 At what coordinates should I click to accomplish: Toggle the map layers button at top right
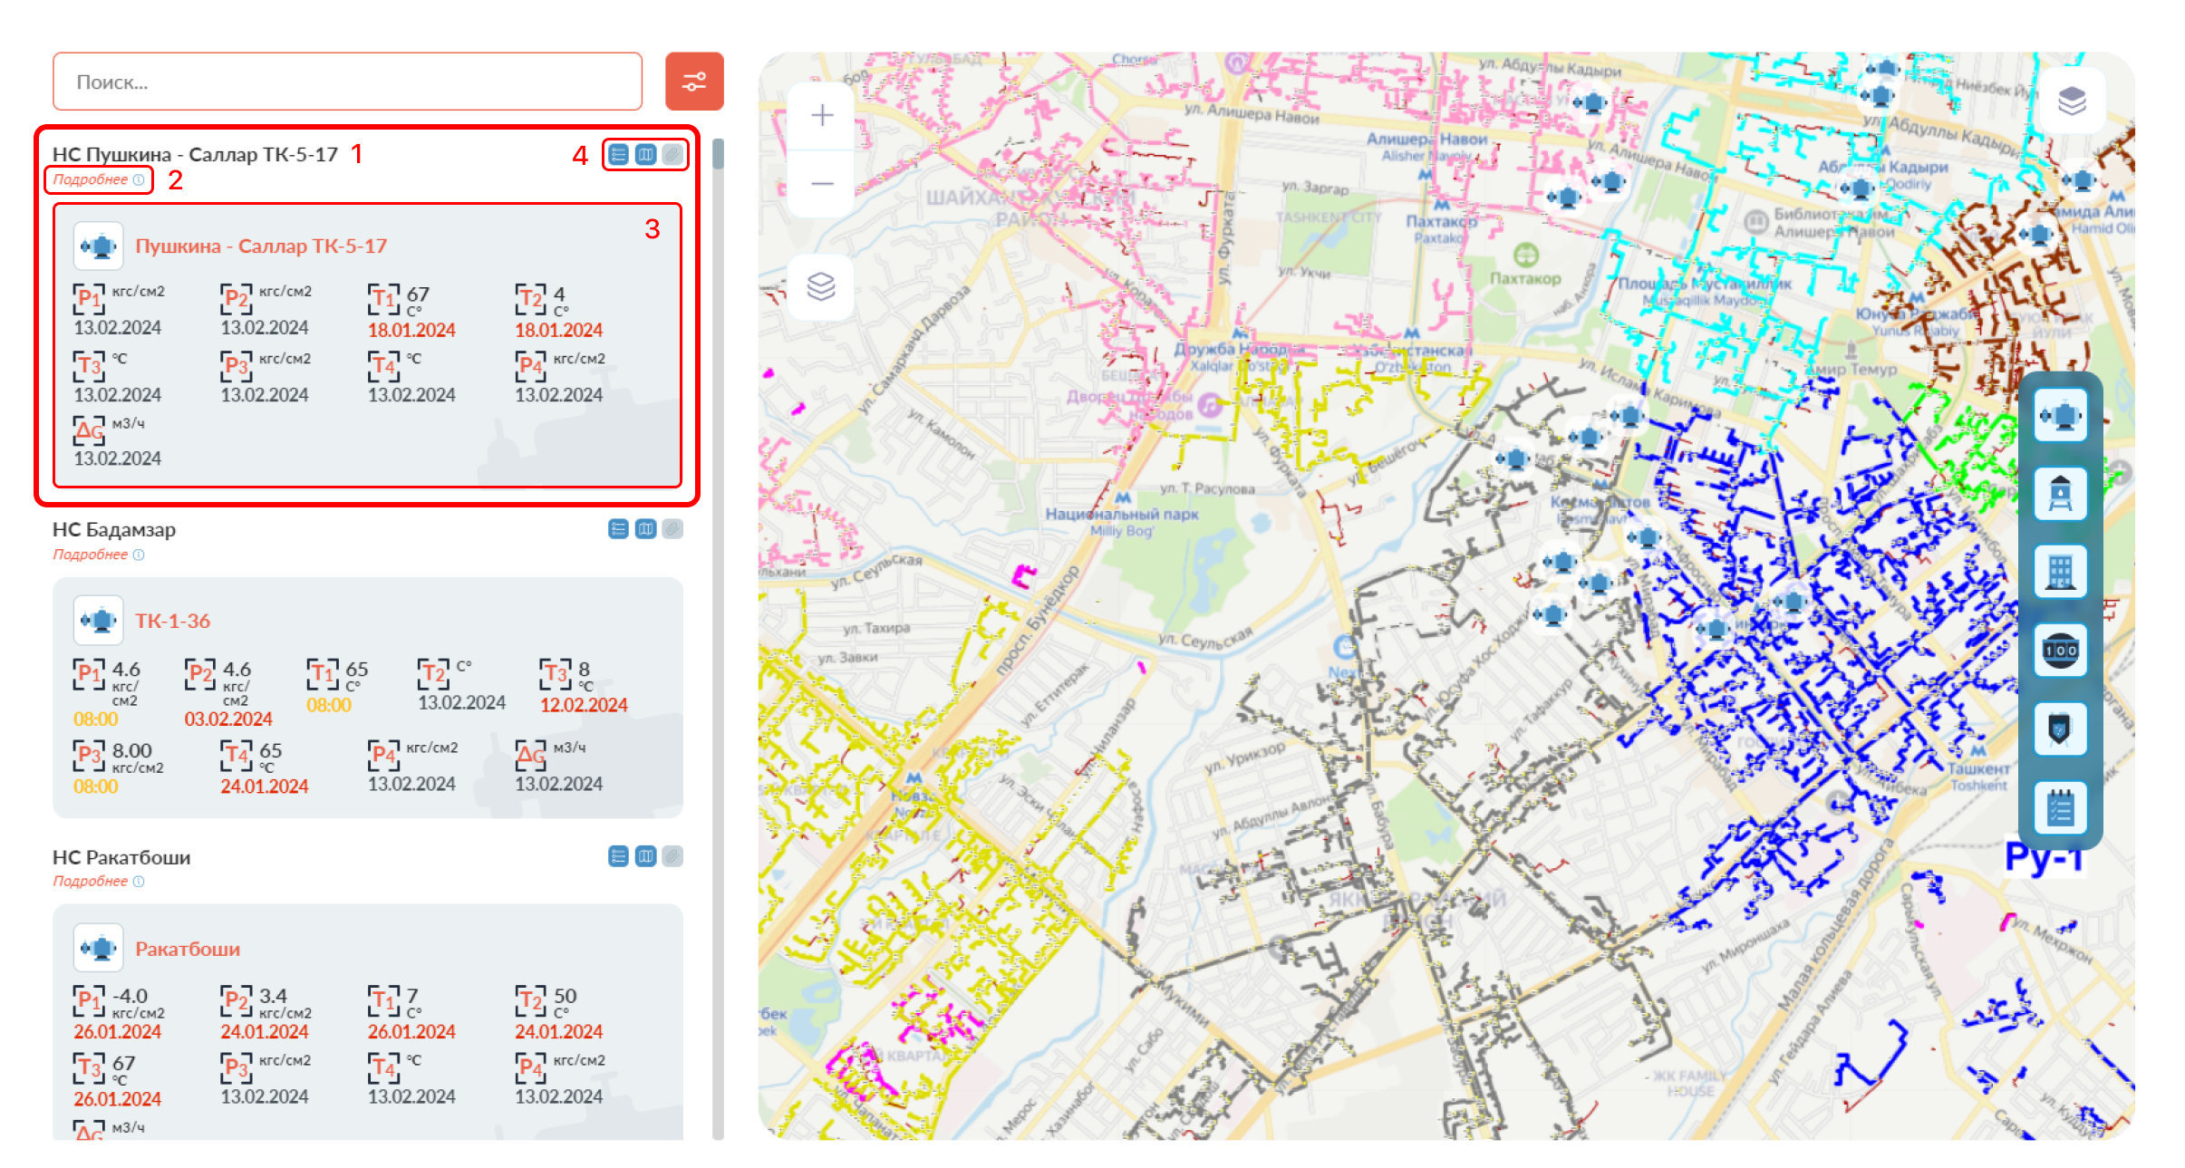[2073, 100]
